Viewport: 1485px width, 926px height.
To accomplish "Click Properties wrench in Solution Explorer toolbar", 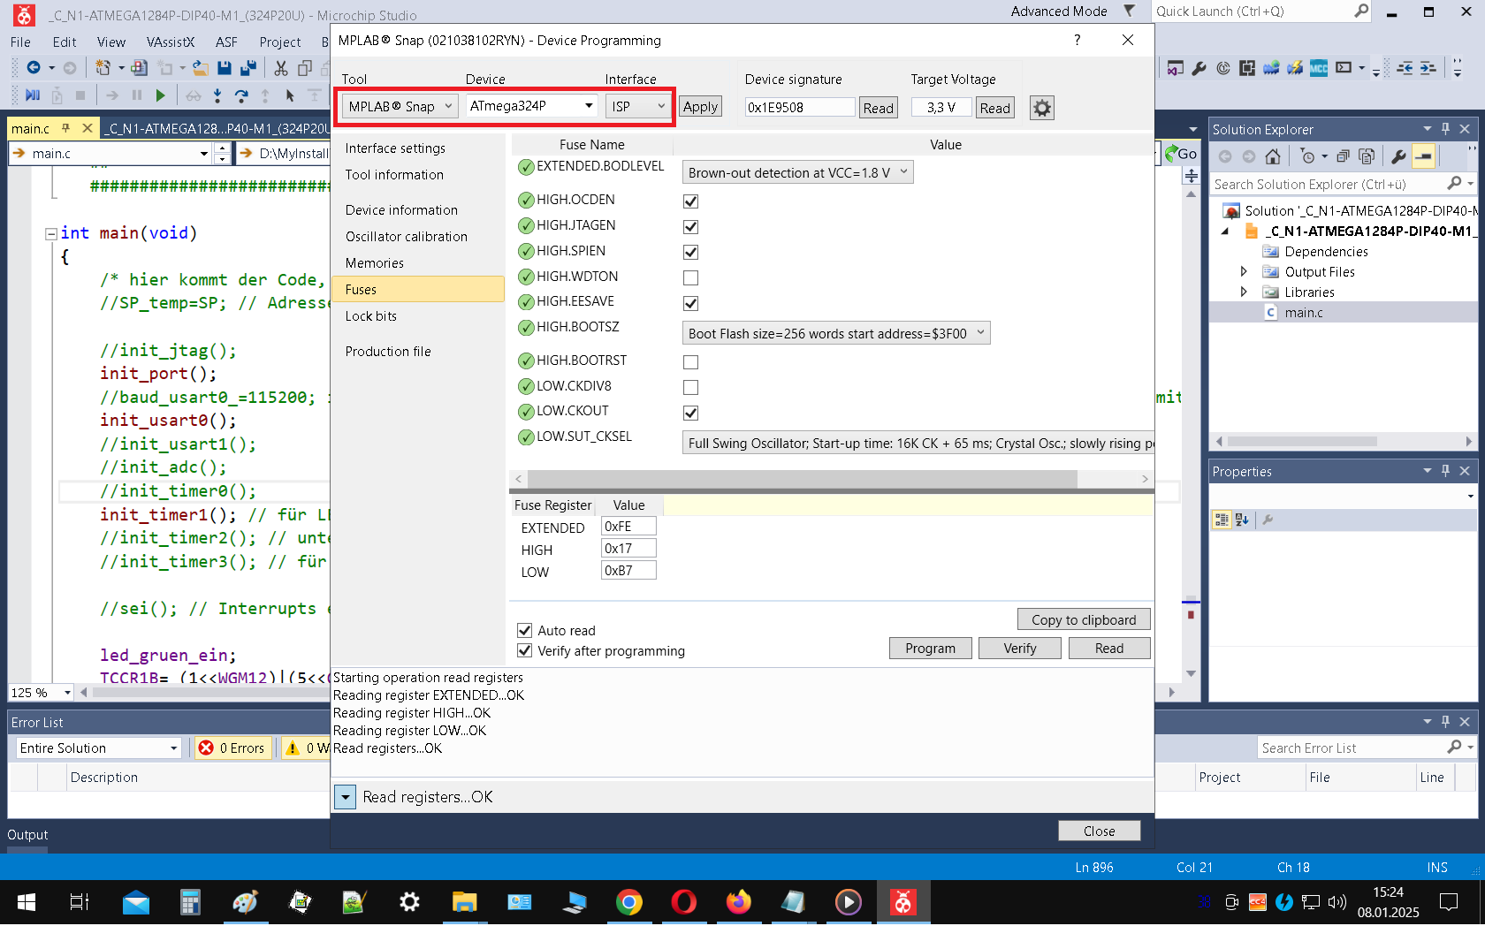I will [x=1398, y=156].
